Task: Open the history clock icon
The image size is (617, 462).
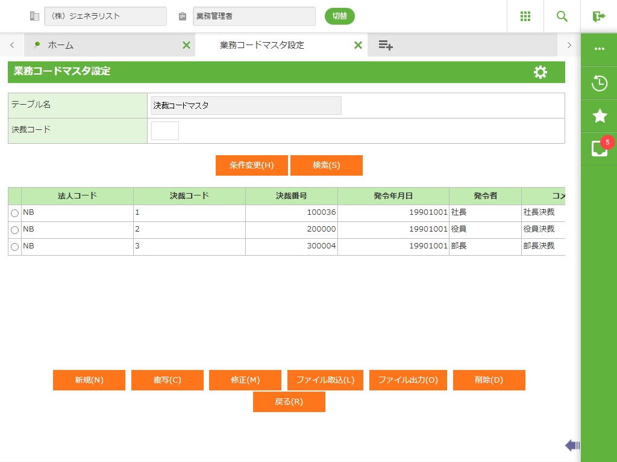Action: (599, 83)
